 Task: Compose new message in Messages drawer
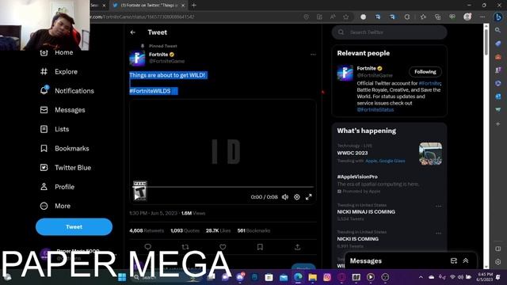pos(454,260)
